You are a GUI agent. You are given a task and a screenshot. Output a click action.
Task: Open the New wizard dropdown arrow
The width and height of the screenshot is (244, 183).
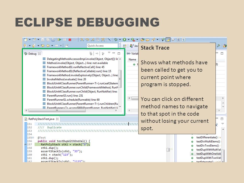[x=30, y=40]
